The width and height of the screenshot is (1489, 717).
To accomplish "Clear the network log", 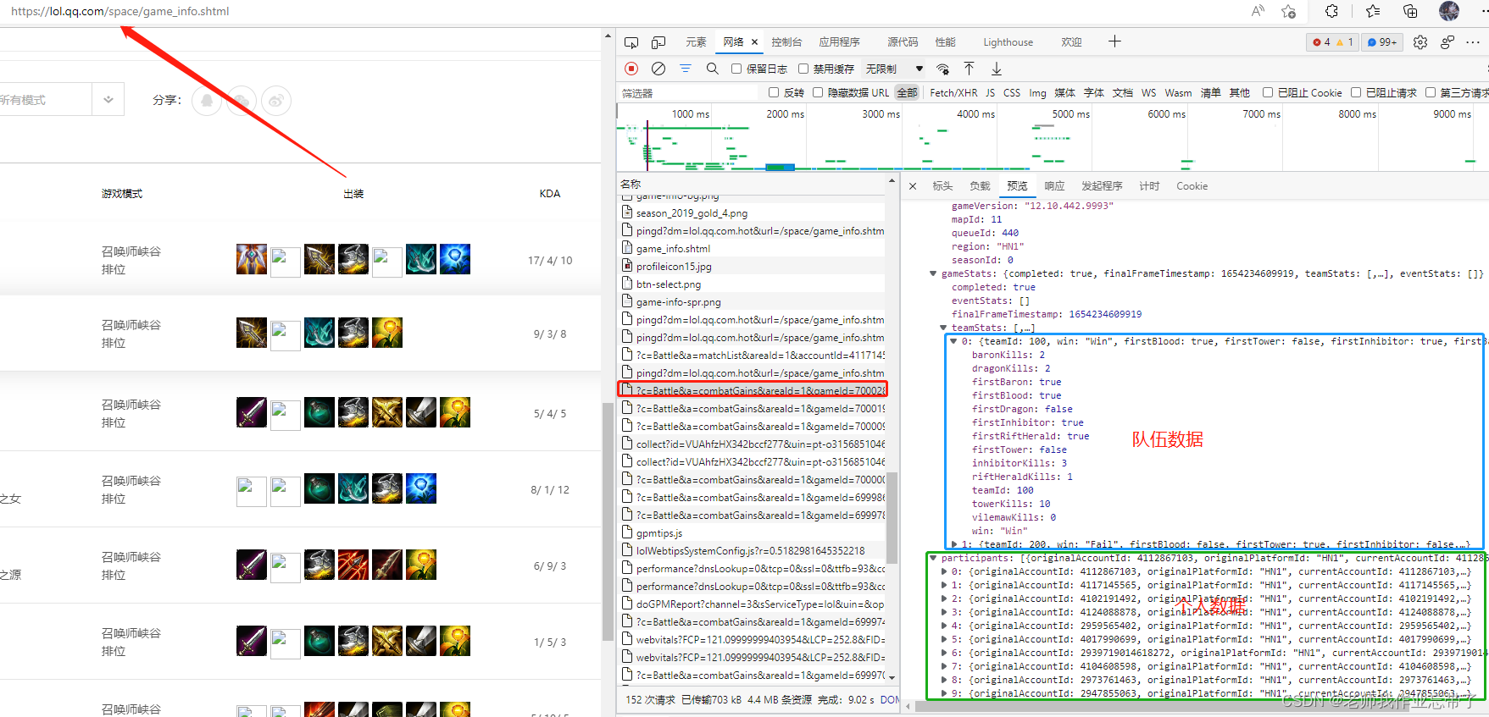I will tap(658, 69).
